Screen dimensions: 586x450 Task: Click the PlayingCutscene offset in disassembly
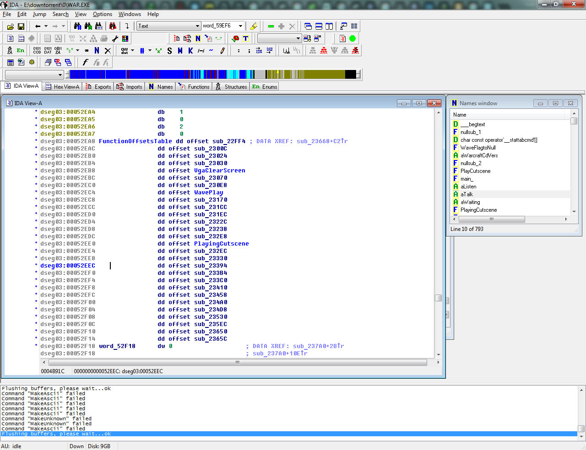[221, 244]
